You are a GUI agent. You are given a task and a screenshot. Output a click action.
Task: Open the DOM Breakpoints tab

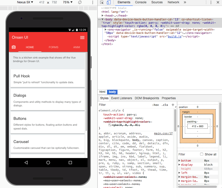click(x=147, y=98)
